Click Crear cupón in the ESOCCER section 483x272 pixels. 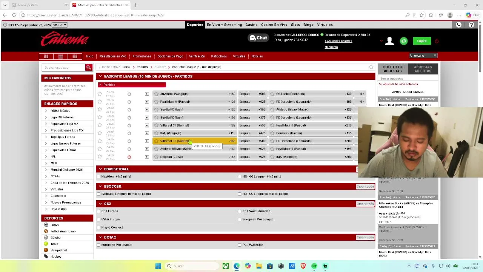tap(365, 187)
